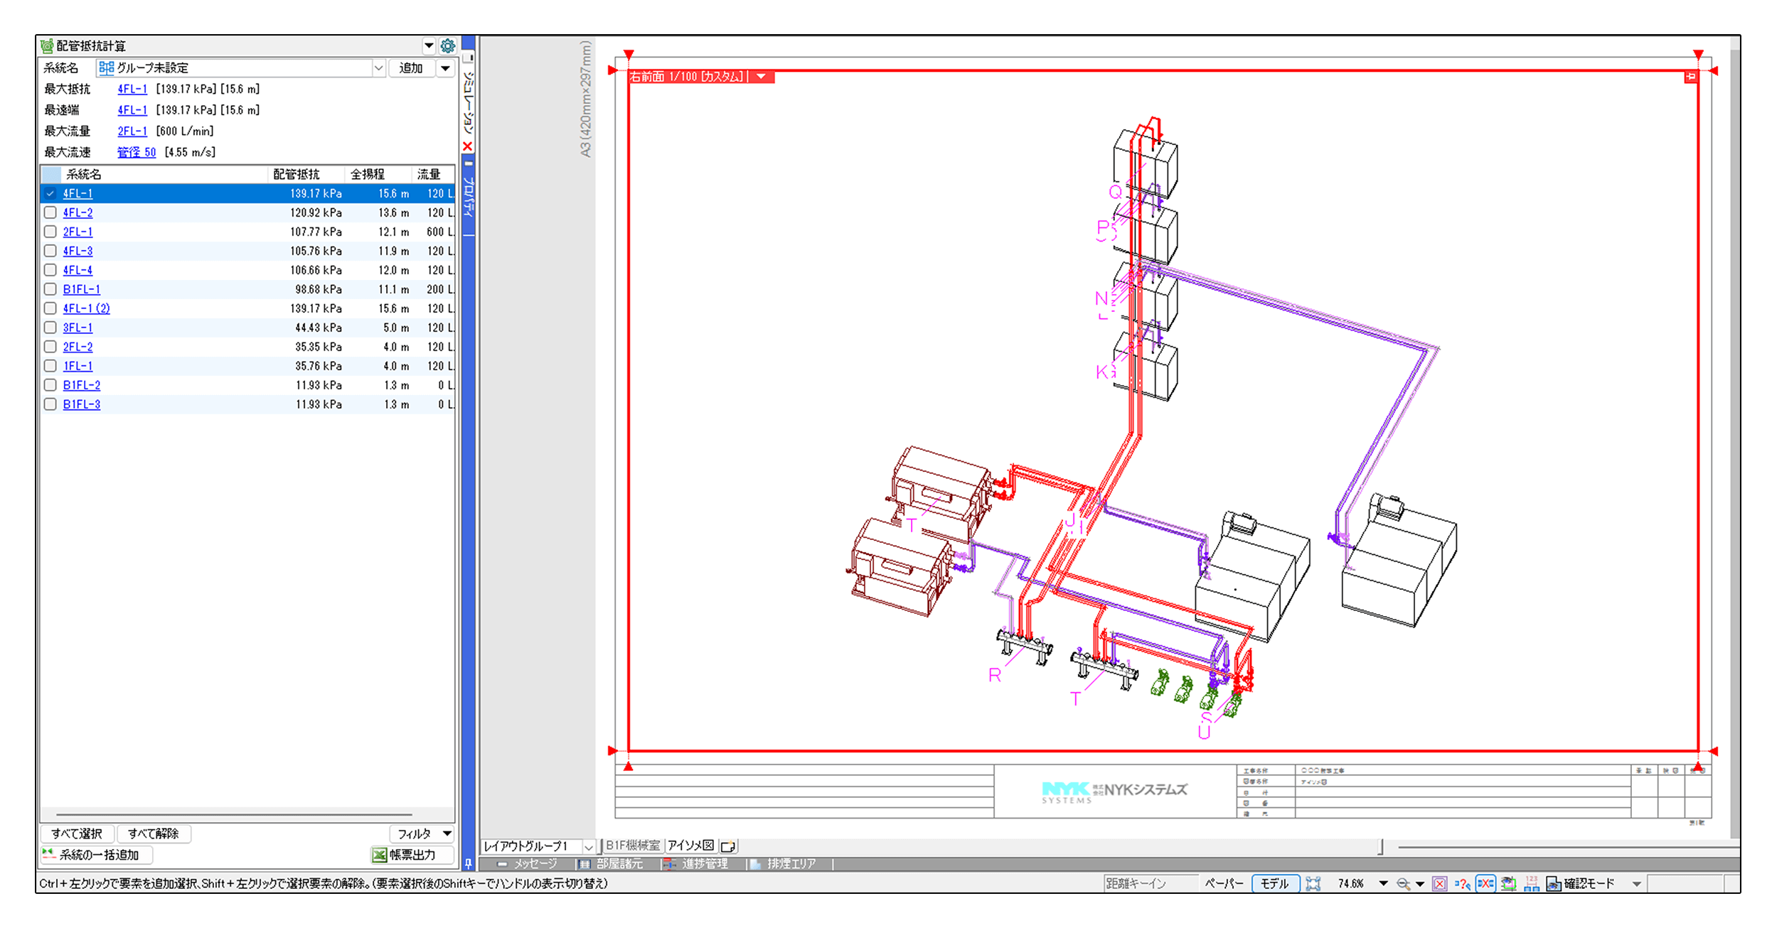1777x928 pixels.
Task: Enable the B1FL-1 row checkbox
Action: coord(50,289)
